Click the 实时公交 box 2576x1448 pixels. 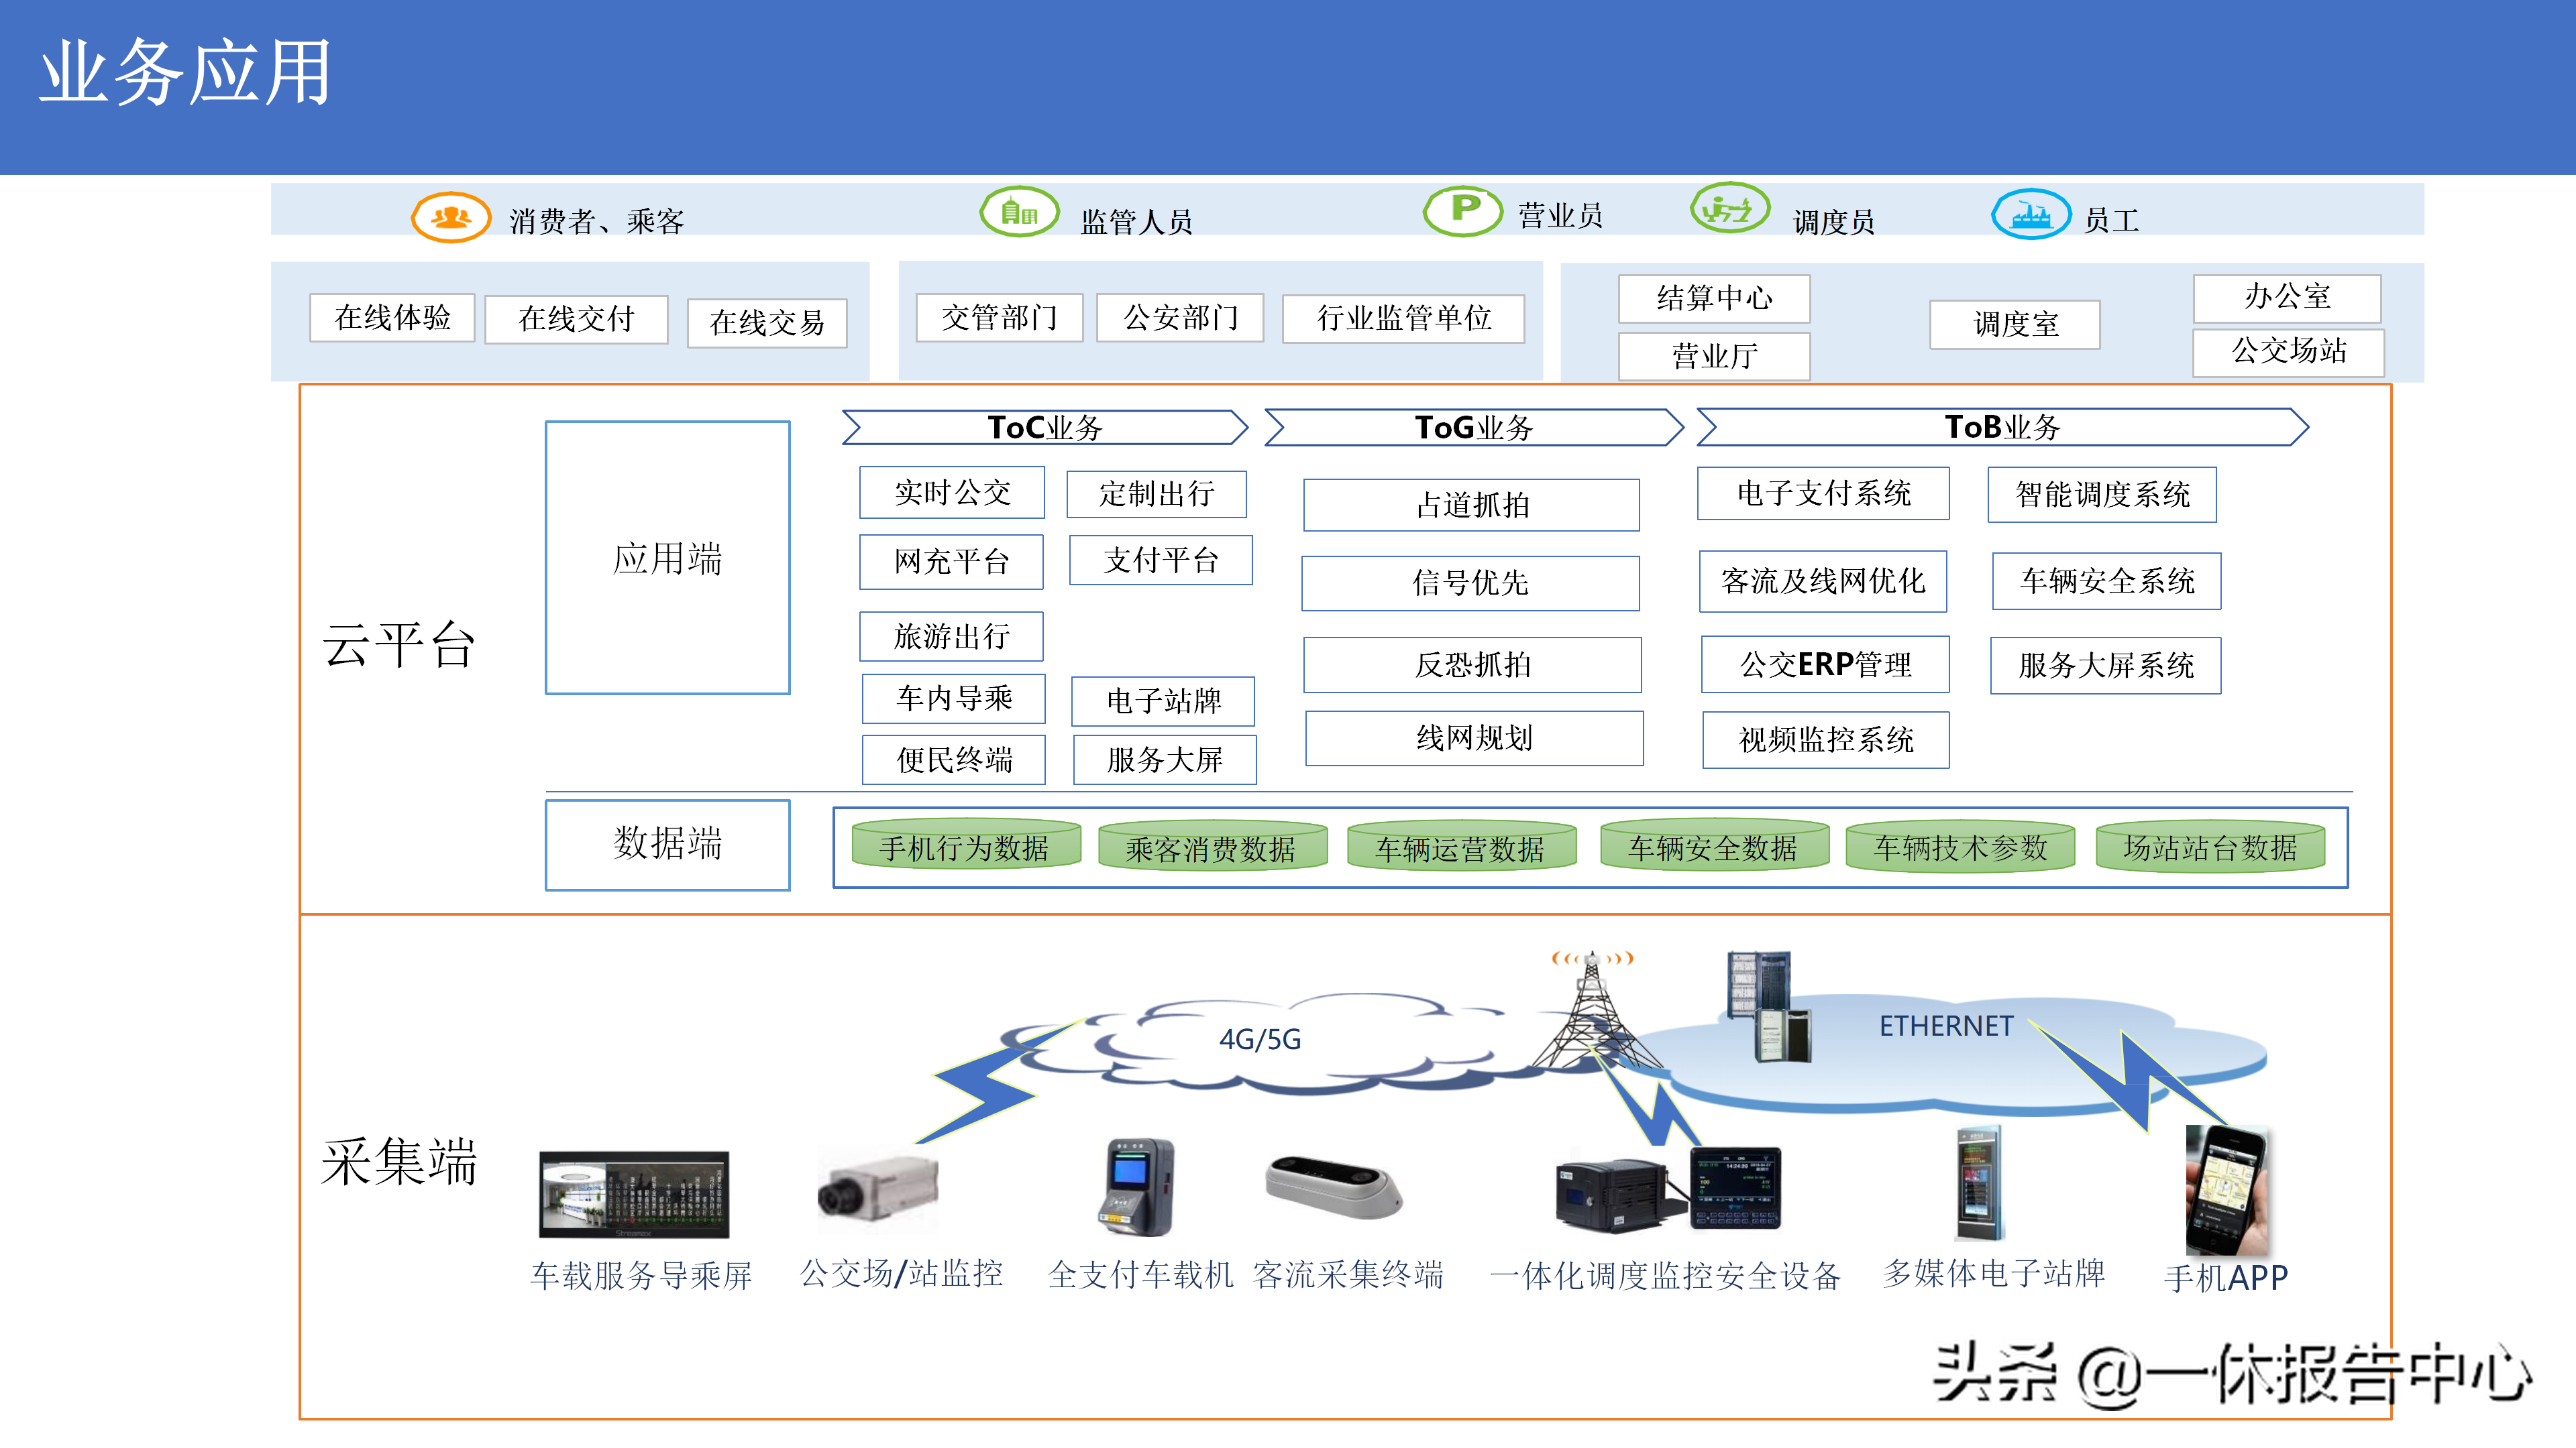click(951, 493)
